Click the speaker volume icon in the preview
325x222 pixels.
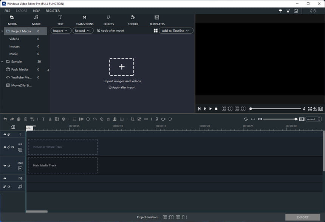tap(304, 109)
